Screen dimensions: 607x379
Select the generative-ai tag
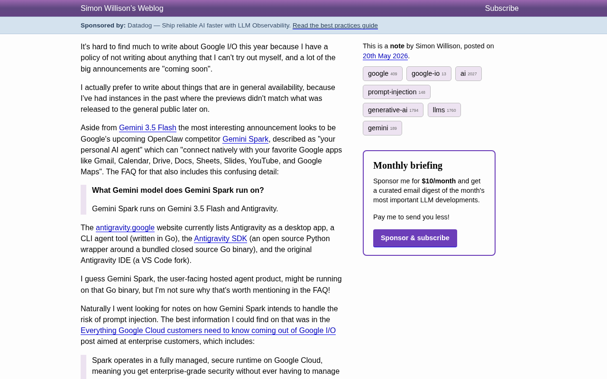[393, 110]
